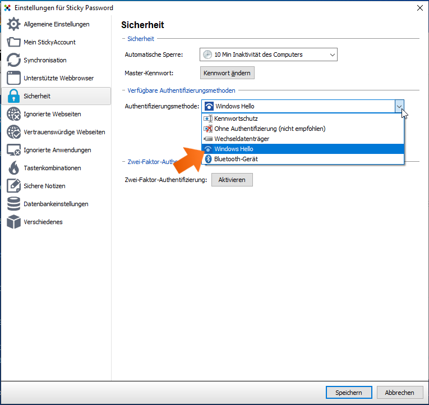This screenshot has height=405, width=429.
Task: Open the Synchronisation settings page
Action: point(57,60)
